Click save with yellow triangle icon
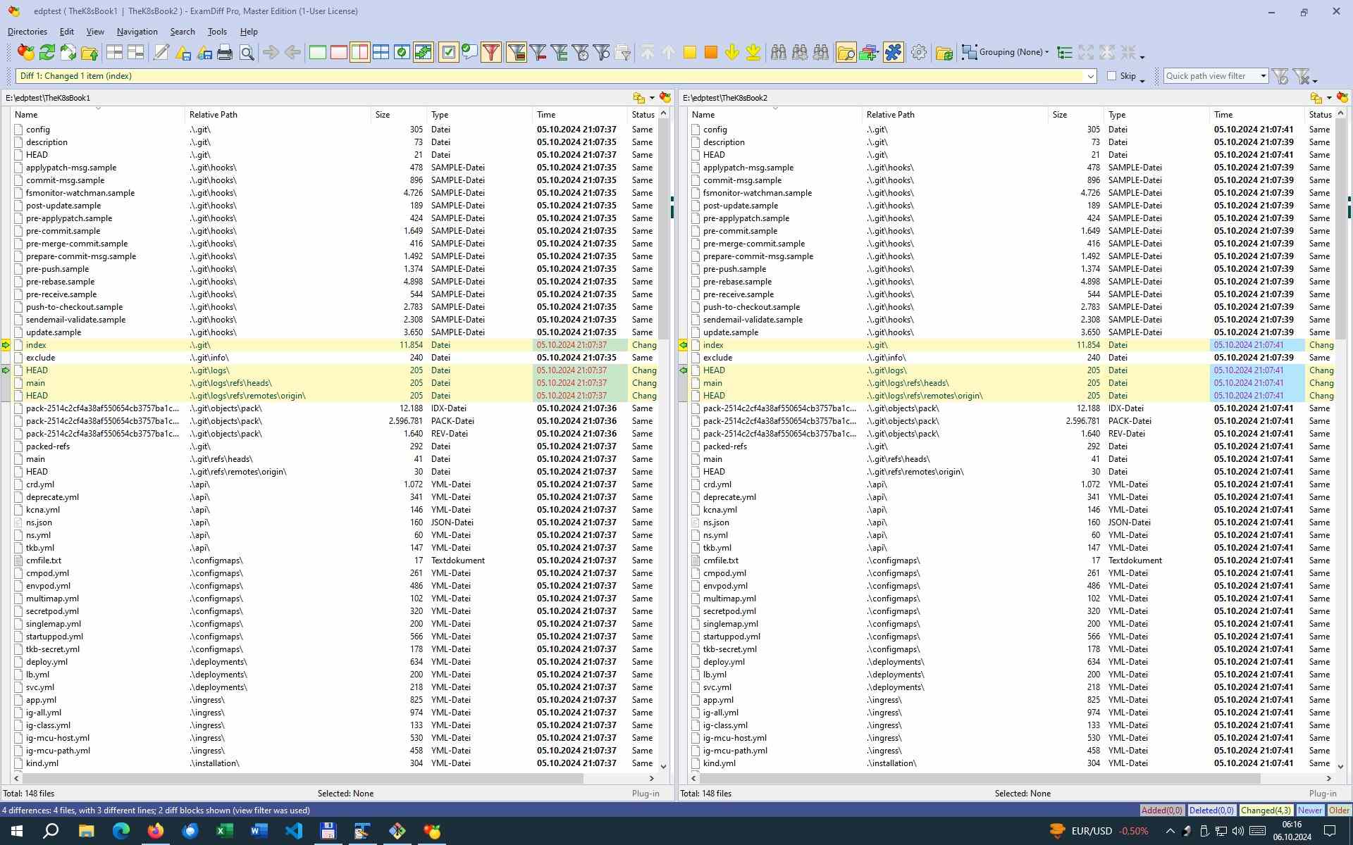Image resolution: width=1353 pixels, height=845 pixels. click(183, 52)
